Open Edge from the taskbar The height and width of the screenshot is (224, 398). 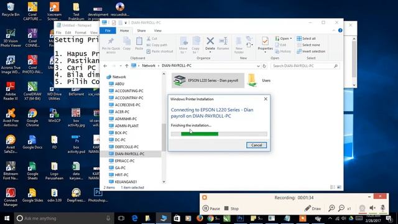click(135, 218)
